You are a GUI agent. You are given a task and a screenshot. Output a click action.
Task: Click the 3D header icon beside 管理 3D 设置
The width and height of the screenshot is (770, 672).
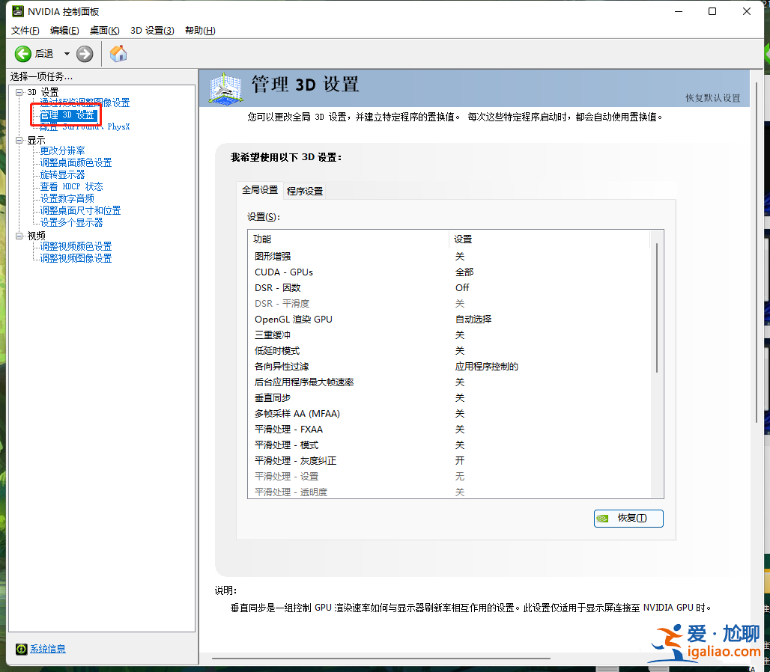pyautogui.click(x=225, y=88)
